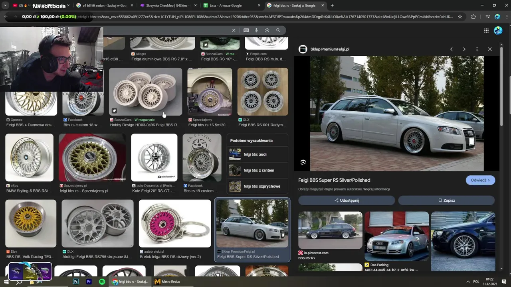Screen dimensions: 511x287
Task: Open 'Hobby Design HD03-0496' wheels thumbnail
Action: coord(145,92)
